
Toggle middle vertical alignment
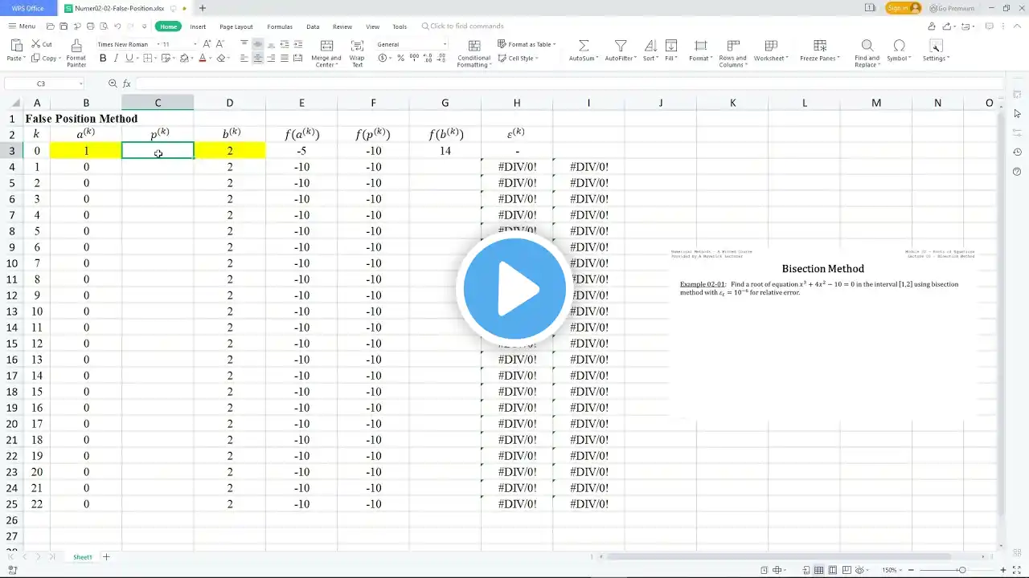[258, 44]
